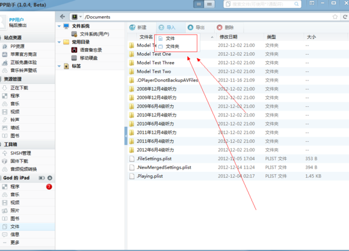Open 信息 on the iPad
The width and height of the screenshot is (349, 251).
tap(14, 235)
